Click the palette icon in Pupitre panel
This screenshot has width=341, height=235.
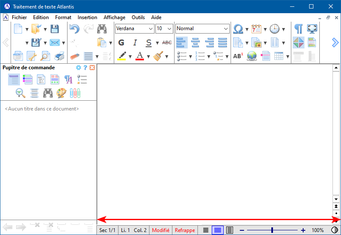click(62, 93)
